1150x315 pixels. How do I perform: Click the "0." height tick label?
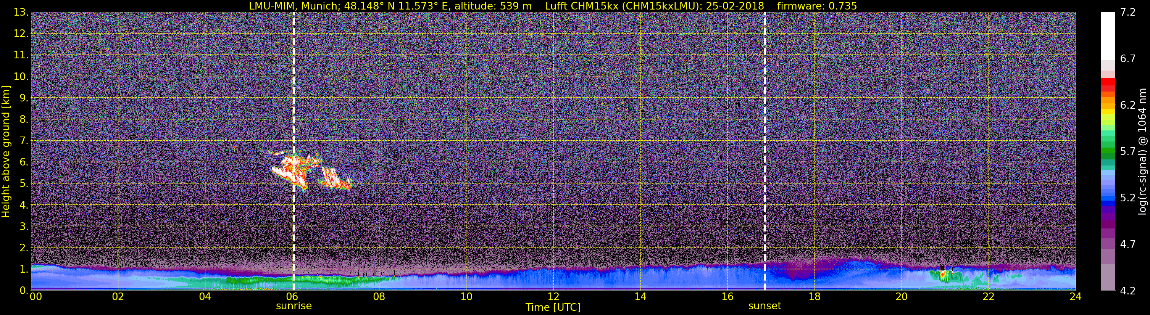(x=24, y=290)
